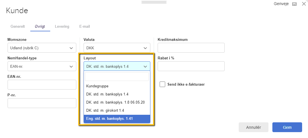308x138 pixels.
Task: Expand the Momszone dropdown
Action: point(42,48)
